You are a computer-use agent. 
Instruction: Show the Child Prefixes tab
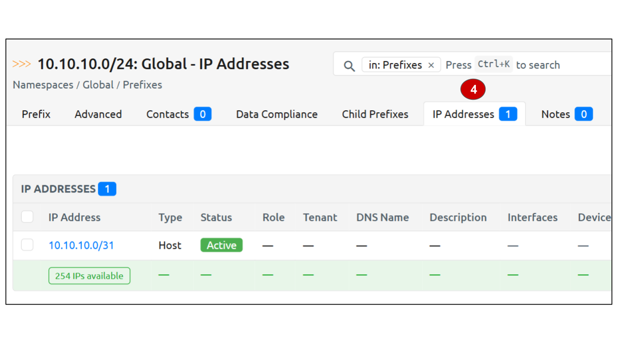pyautogui.click(x=375, y=114)
